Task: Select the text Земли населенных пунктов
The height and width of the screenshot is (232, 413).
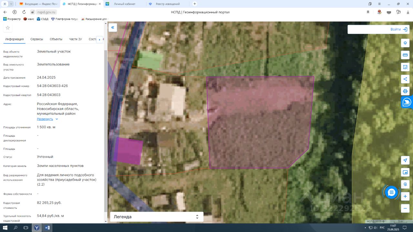Action: point(60,166)
